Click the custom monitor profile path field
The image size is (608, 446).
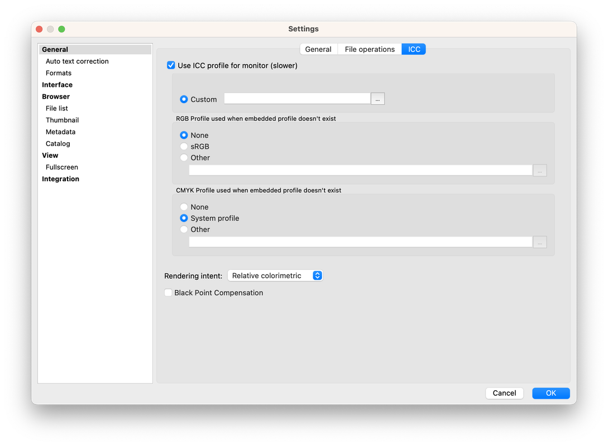pyautogui.click(x=297, y=99)
